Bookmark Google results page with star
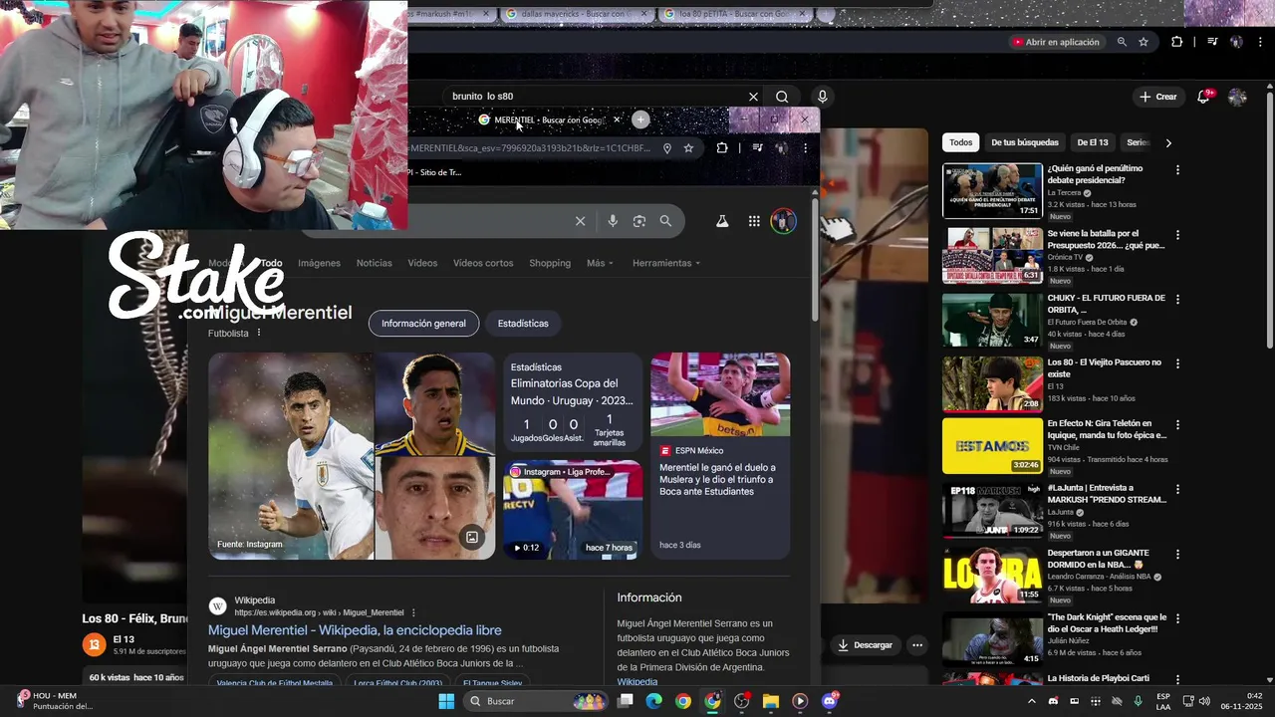Screen dimensions: 1275x717 point(688,148)
